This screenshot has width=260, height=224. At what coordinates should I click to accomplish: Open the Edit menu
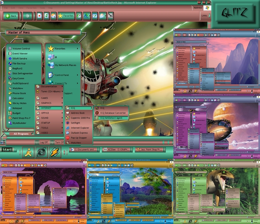(x=13, y=8)
